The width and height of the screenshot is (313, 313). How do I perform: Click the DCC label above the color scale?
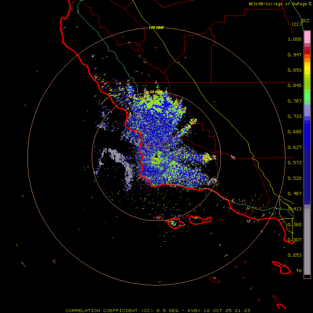(305, 21)
